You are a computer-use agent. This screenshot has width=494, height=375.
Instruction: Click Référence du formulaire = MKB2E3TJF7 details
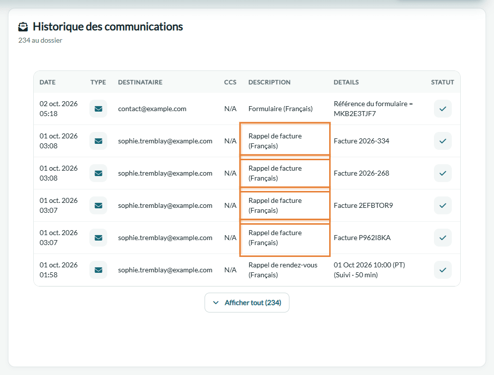coord(373,109)
